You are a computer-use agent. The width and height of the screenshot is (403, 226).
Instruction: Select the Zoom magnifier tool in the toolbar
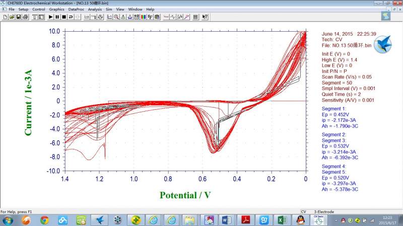(116, 17)
